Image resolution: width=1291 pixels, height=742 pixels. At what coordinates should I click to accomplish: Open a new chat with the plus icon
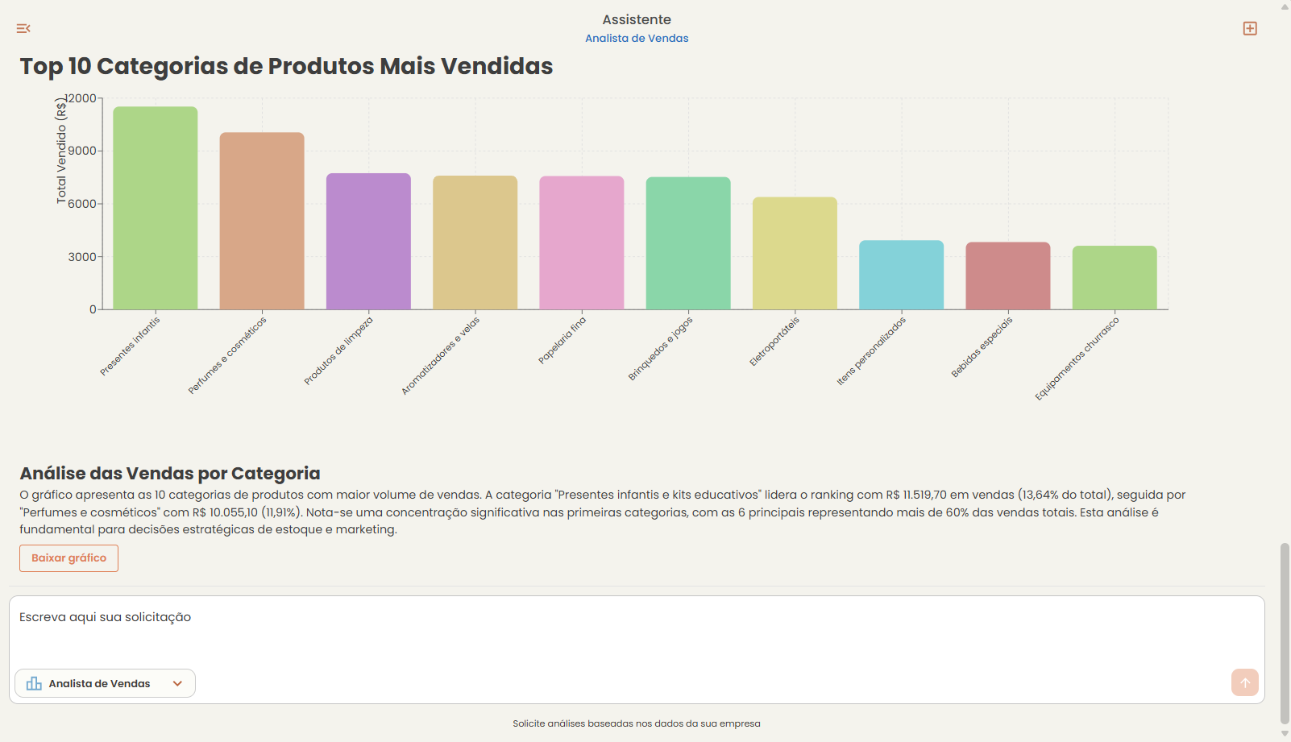pos(1250,27)
